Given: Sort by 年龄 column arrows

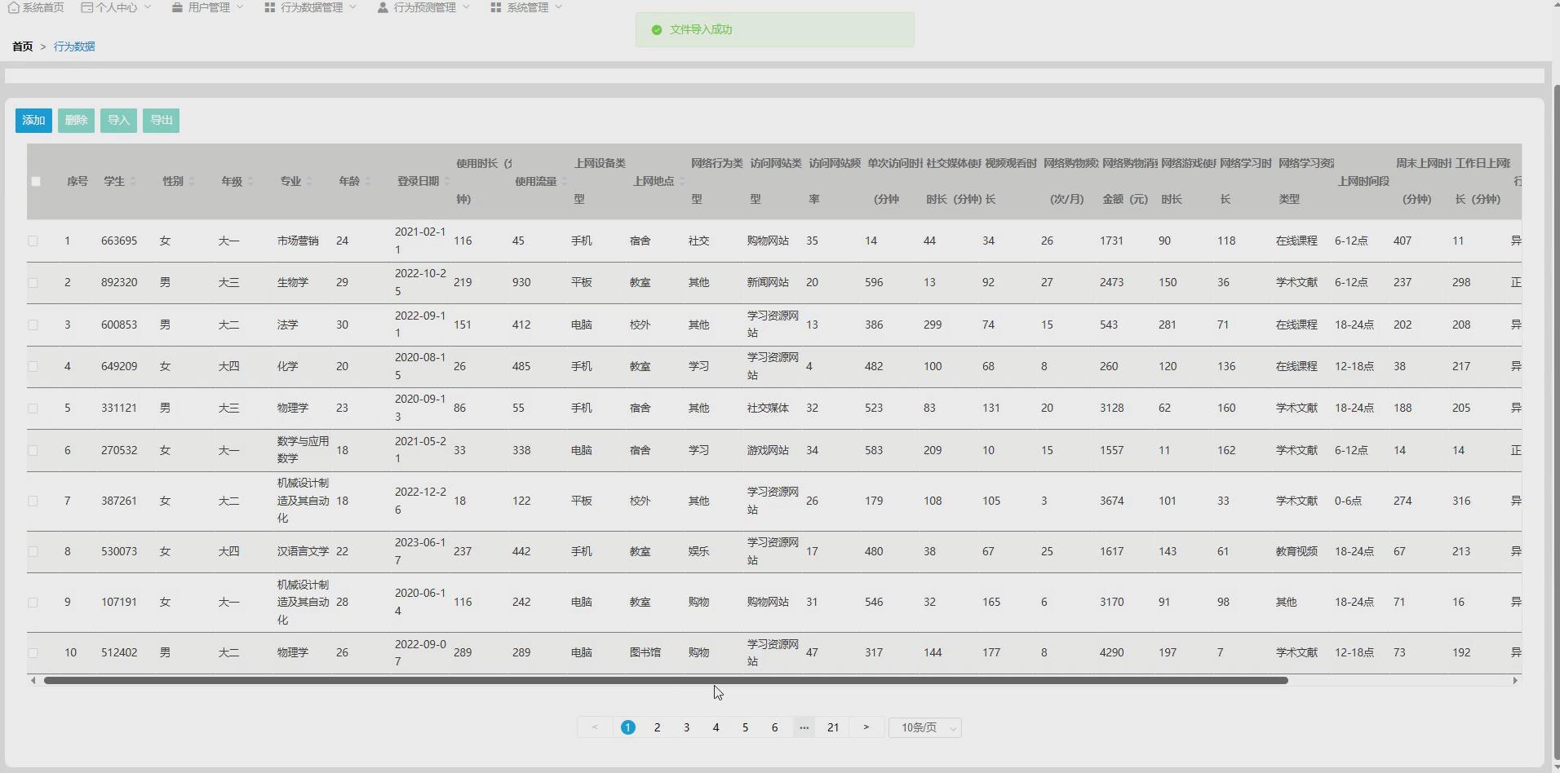Looking at the screenshot, I should pyautogui.click(x=368, y=181).
